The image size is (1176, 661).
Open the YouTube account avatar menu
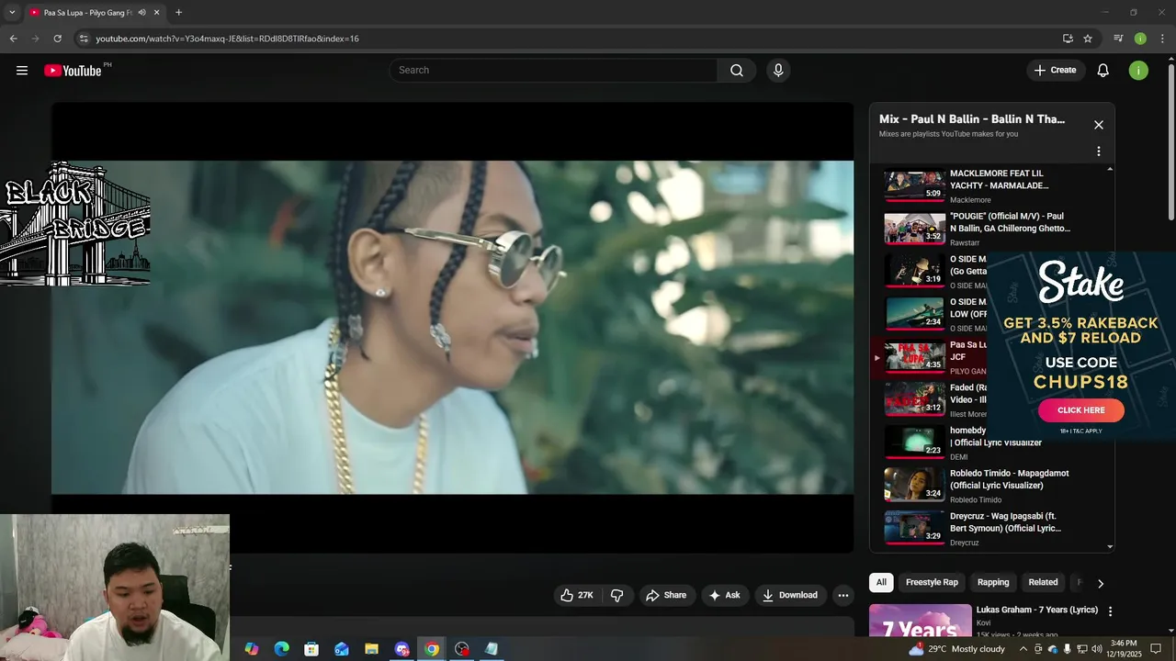click(1138, 71)
